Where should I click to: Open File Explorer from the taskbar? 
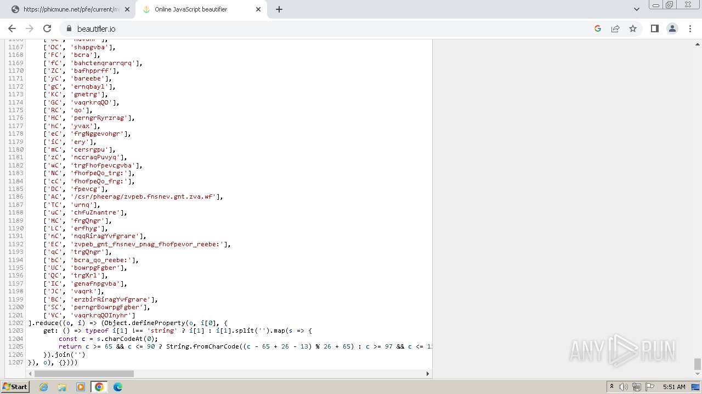pyautogui.click(x=62, y=387)
